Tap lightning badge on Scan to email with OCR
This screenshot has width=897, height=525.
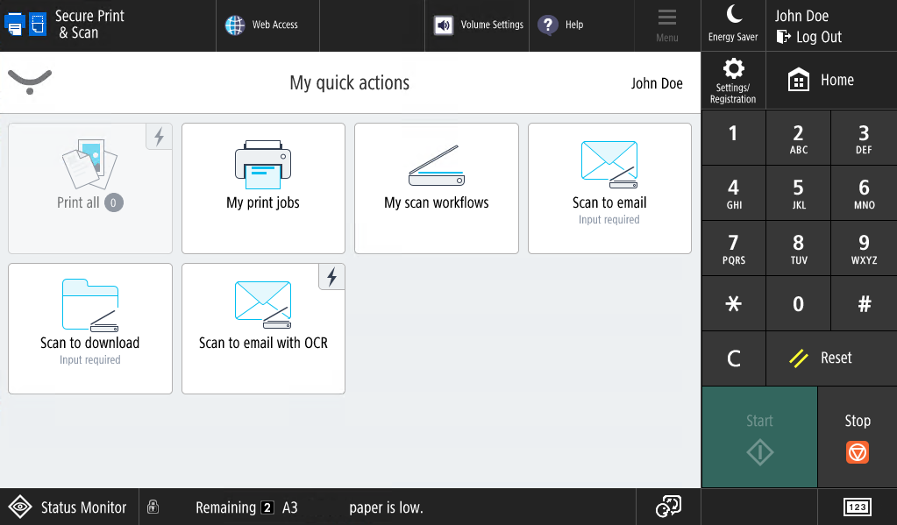tap(331, 277)
